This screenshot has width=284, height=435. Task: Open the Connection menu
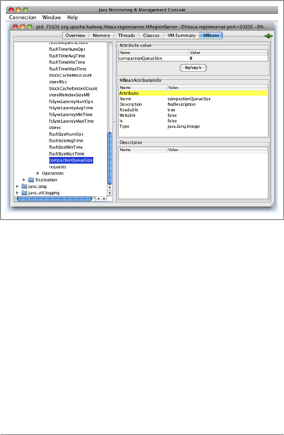(x=23, y=17)
